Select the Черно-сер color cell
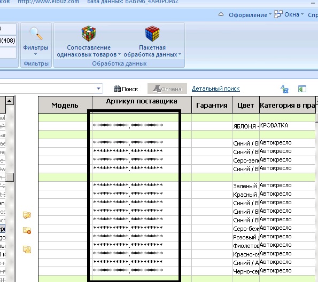Screen dimensions: 318x282 pyautogui.click(x=246, y=271)
